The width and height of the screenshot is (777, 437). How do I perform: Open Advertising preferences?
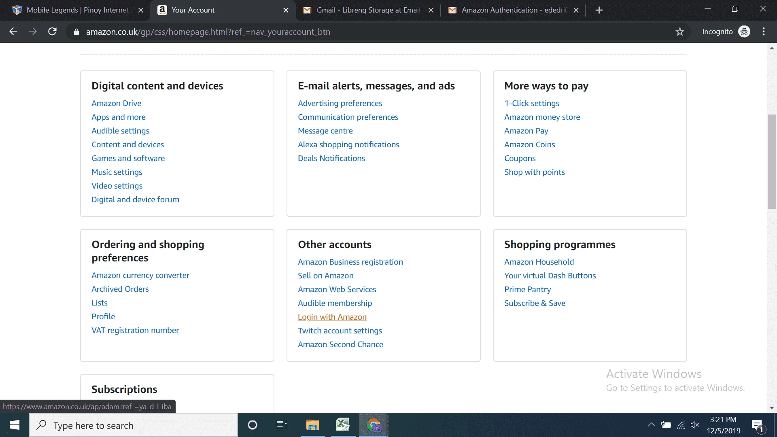tap(340, 103)
